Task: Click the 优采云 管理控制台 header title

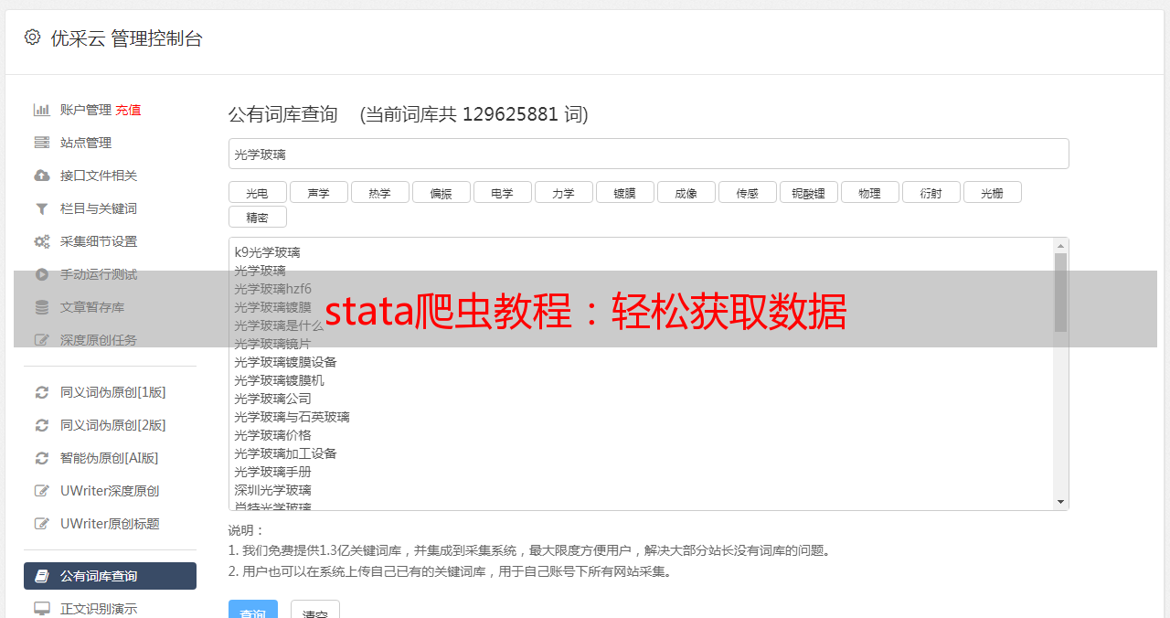Action: (126, 38)
